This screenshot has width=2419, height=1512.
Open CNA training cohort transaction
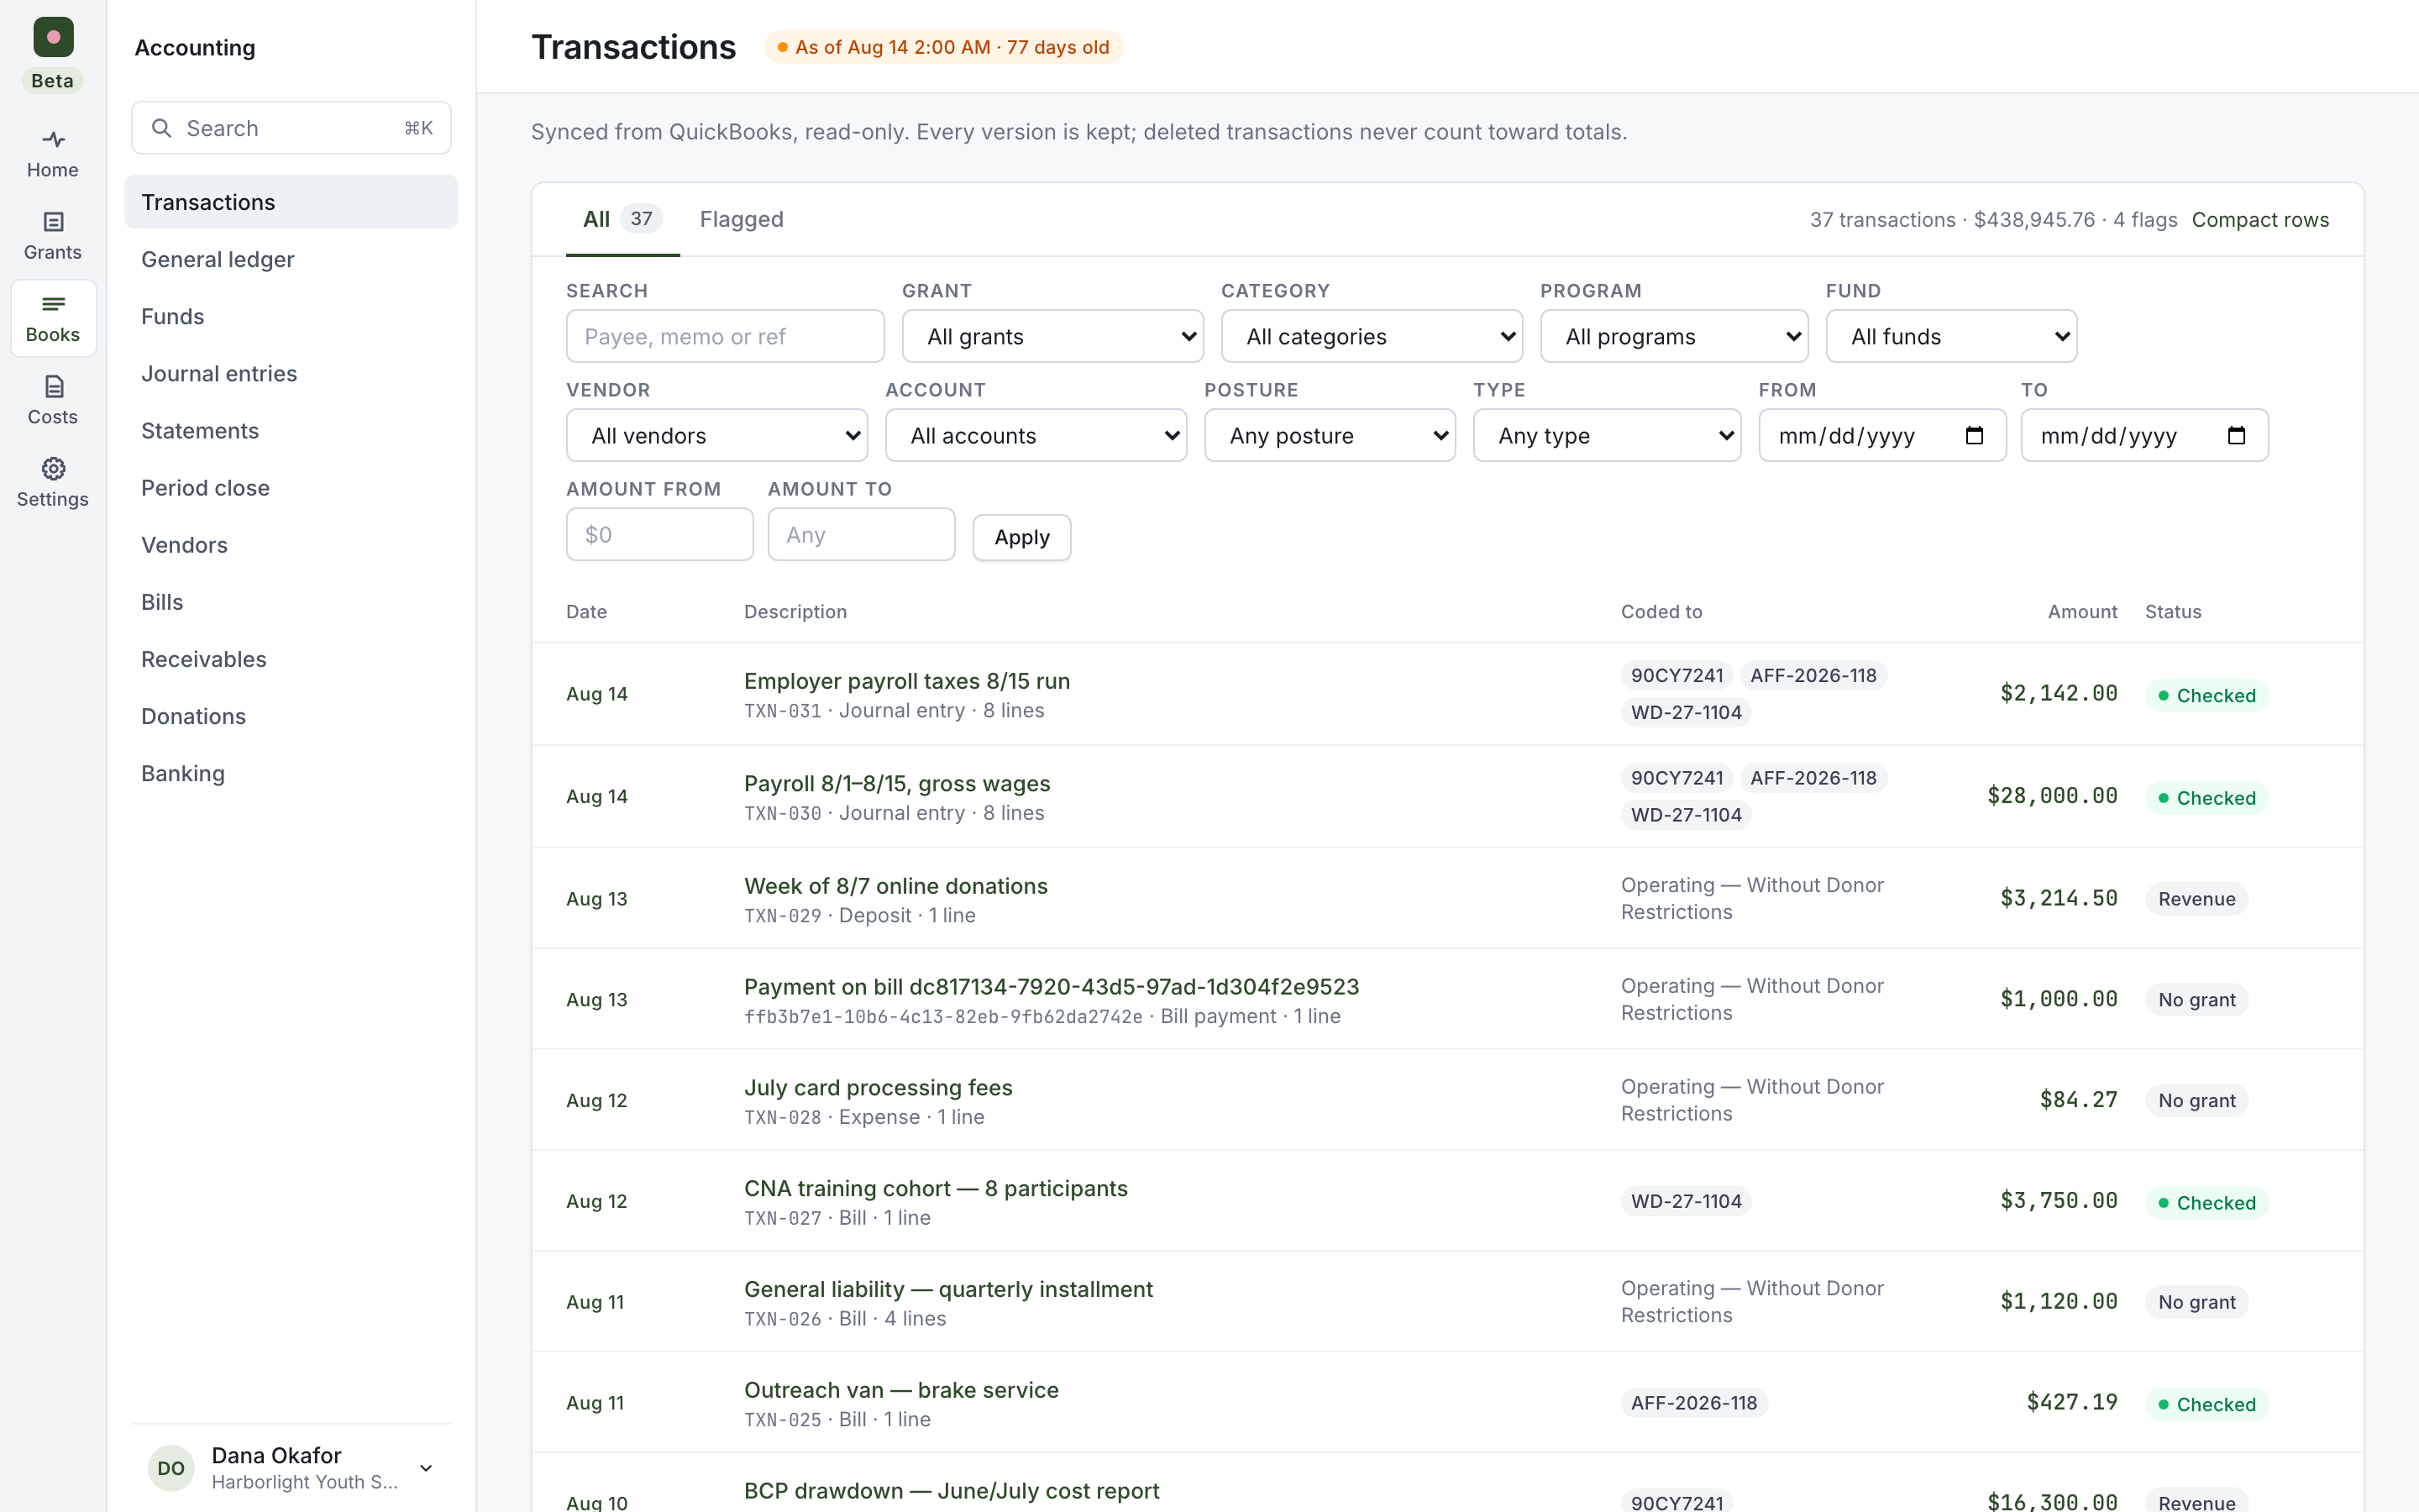click(936, 1188)
